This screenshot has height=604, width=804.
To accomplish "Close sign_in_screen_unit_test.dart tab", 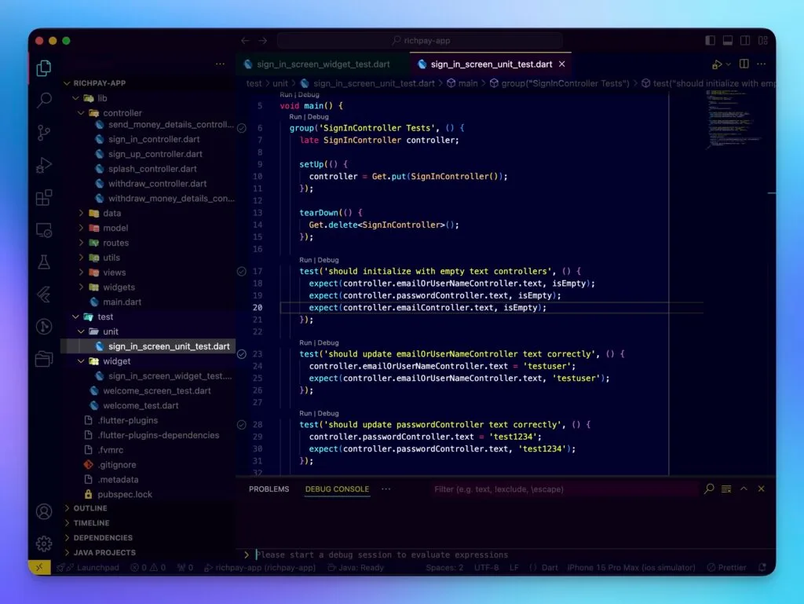I will 562,64.
